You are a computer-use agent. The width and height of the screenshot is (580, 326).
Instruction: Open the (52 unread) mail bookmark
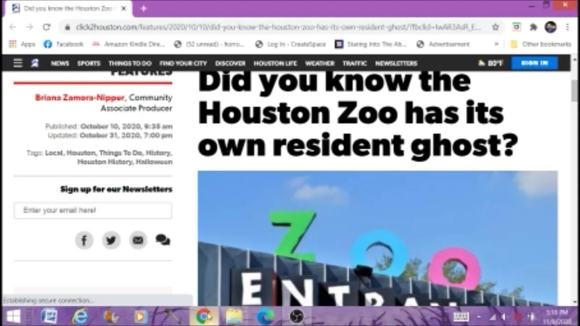pyautogui.click(x=209, y=44)
